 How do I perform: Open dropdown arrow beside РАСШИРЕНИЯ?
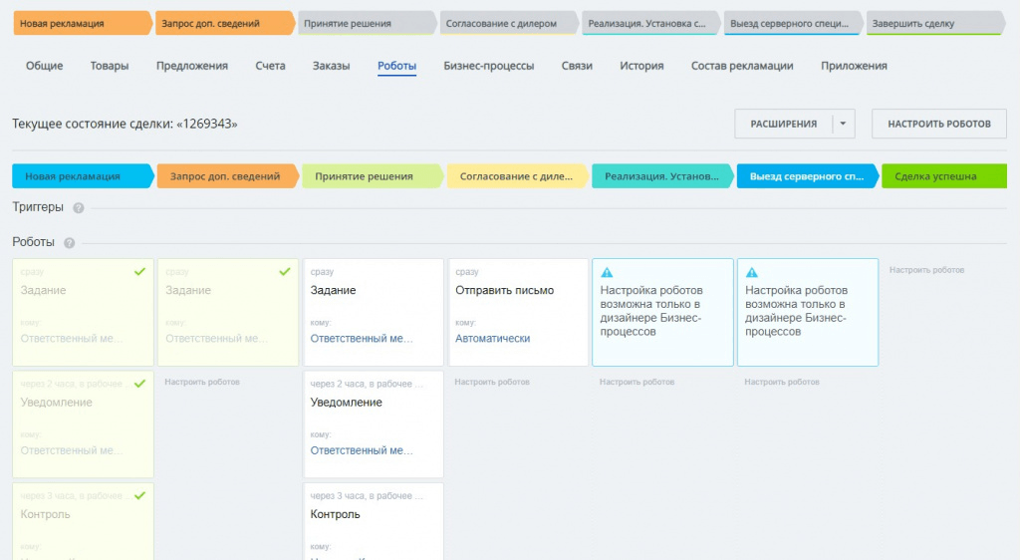(x=842, y=124)
